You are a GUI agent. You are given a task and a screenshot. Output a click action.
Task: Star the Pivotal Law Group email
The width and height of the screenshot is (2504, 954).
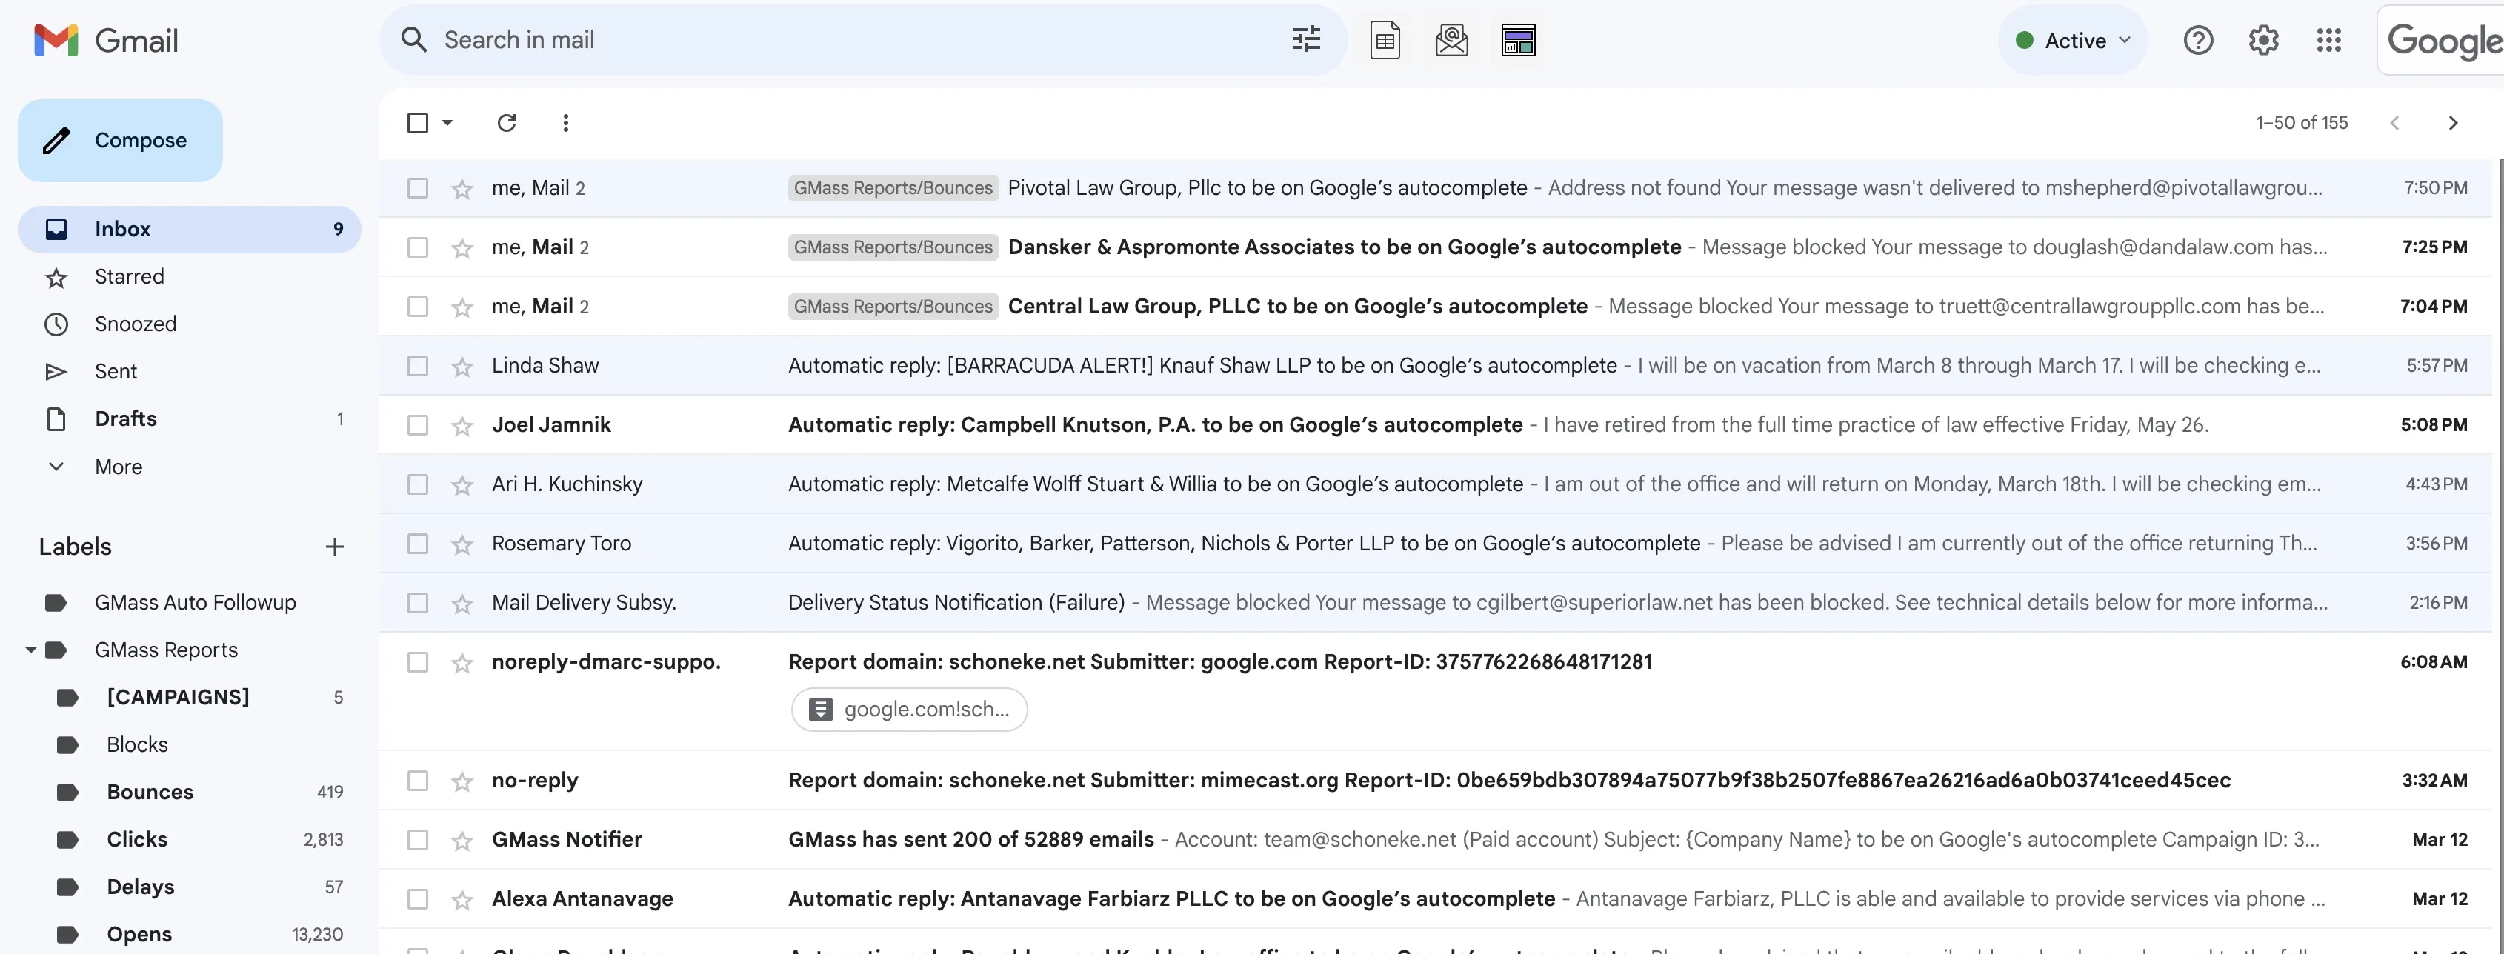pyautogui.click(x=462, y=188)
